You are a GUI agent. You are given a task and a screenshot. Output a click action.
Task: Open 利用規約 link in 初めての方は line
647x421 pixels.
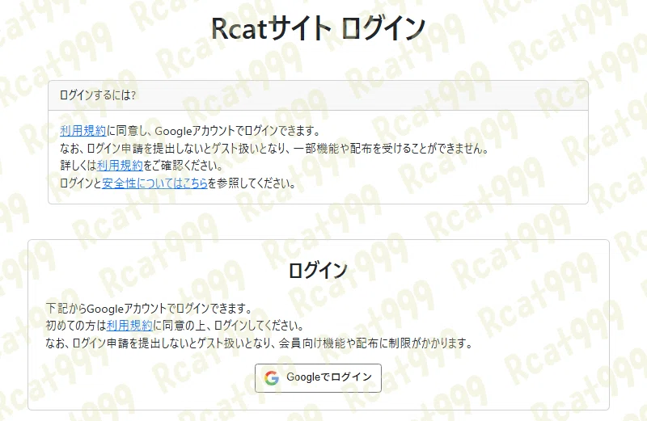pos(129,326)
